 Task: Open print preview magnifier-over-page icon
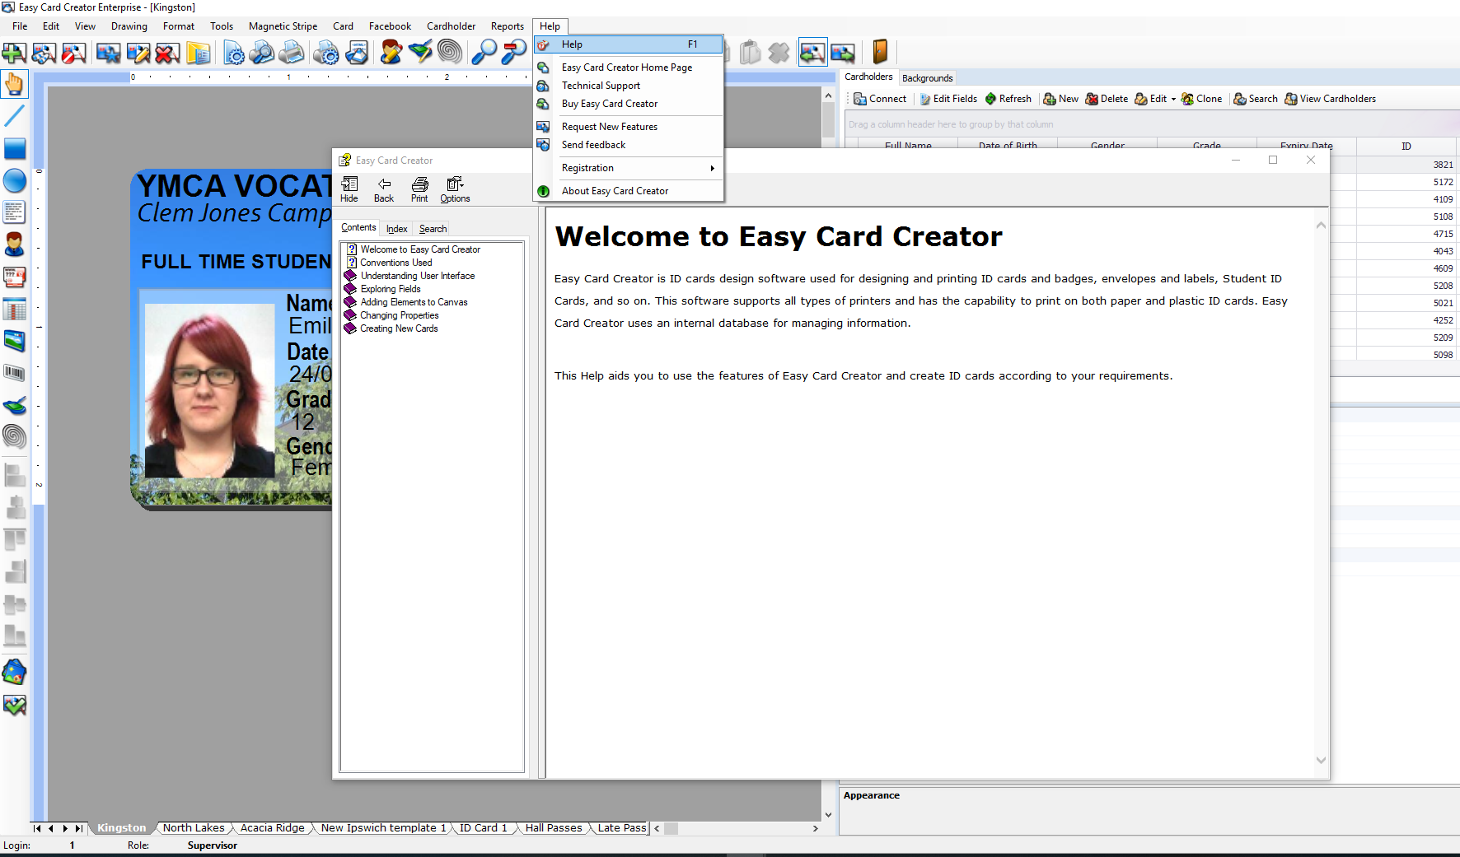(261, 53)
